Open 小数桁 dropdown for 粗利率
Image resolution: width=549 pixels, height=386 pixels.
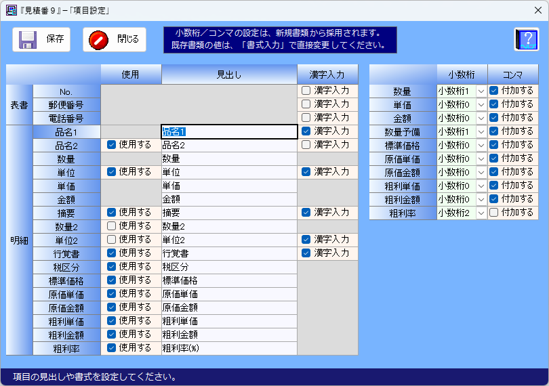pos(481,213)
